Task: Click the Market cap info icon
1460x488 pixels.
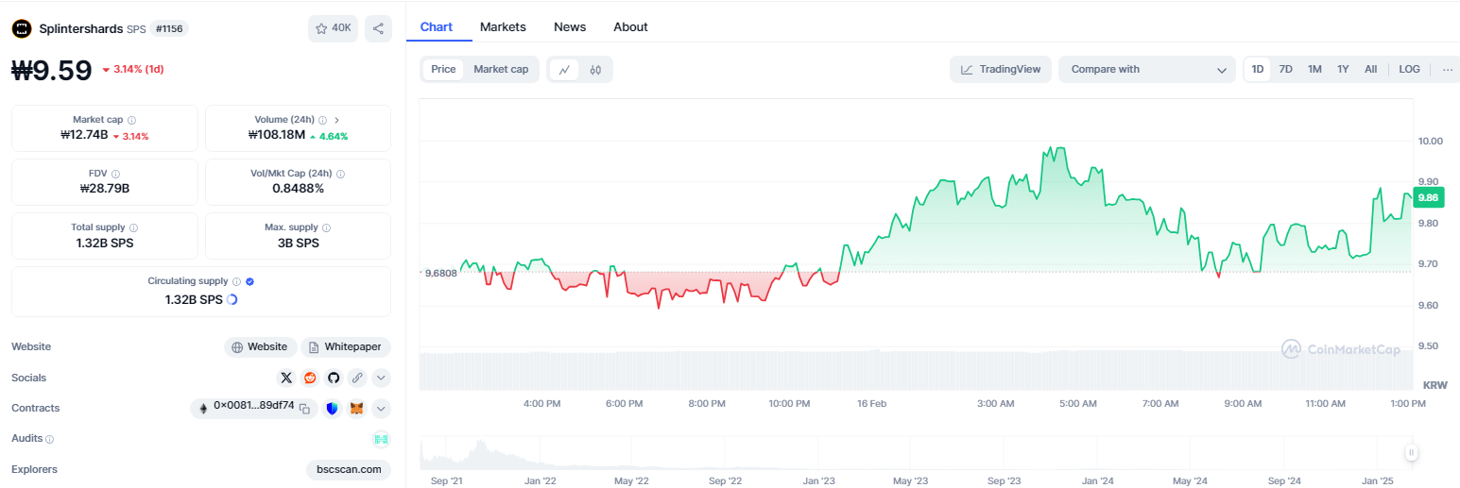Action: point(131,120)
